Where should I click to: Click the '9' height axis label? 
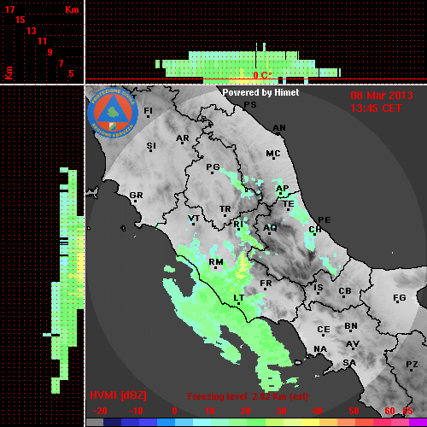(x=50, y=52)
